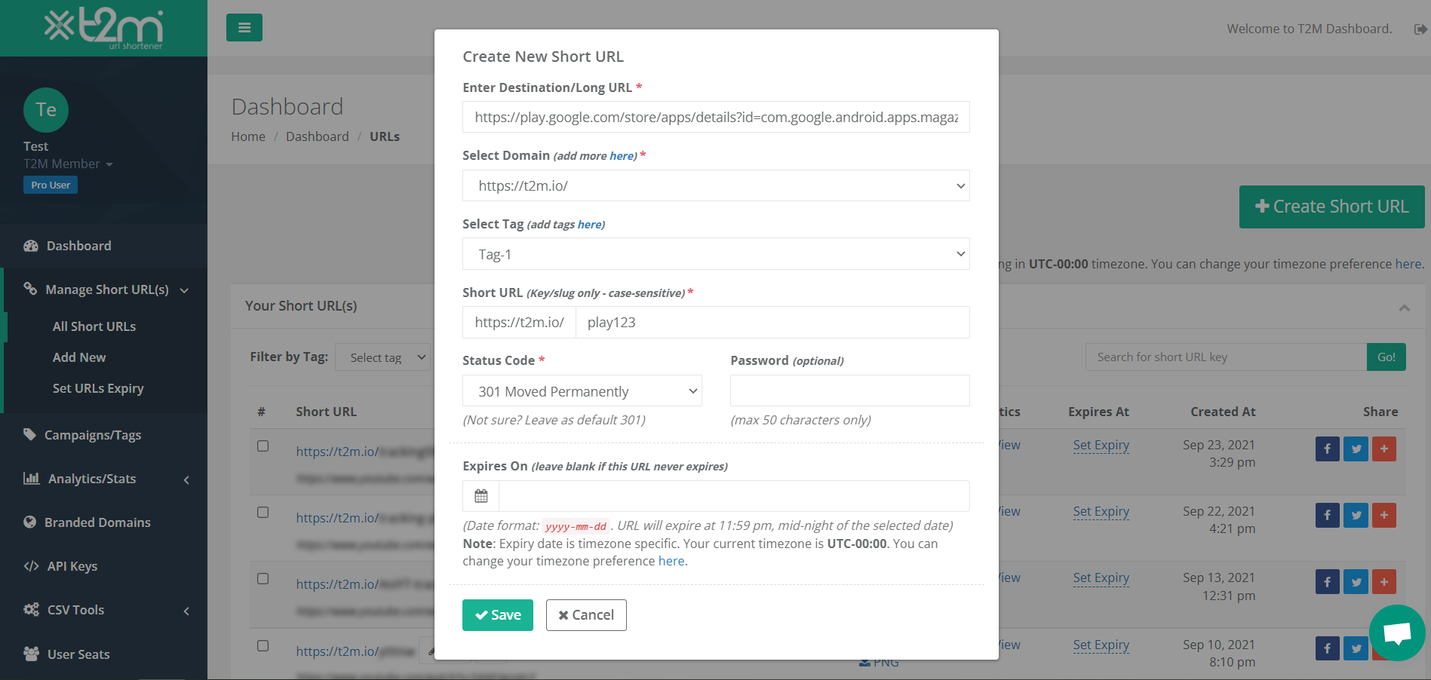Viewport: 1431px width, 680px height.
Task: Open more share options for Sep 13 URL
Action: coord(1384,582)
